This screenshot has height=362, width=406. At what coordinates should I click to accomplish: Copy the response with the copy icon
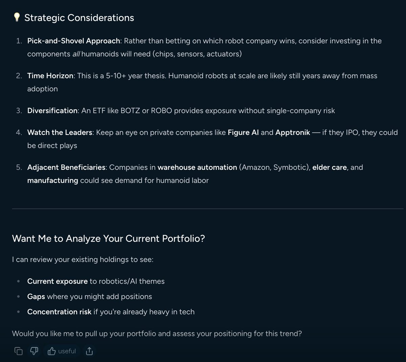click(18, 351)
